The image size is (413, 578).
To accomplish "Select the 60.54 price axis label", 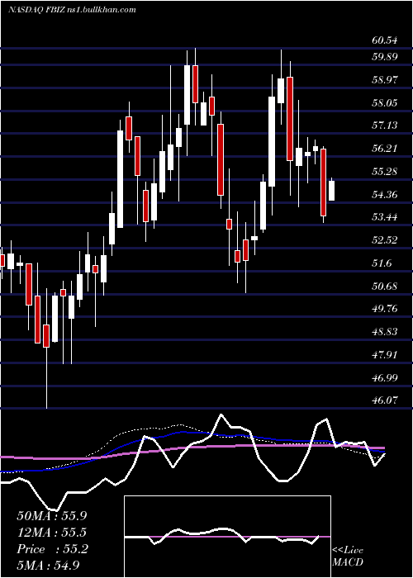I will click(x=385, y=40).
